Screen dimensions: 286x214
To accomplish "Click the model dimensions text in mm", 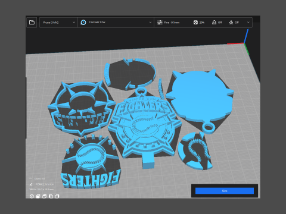I will pos(41,190).
